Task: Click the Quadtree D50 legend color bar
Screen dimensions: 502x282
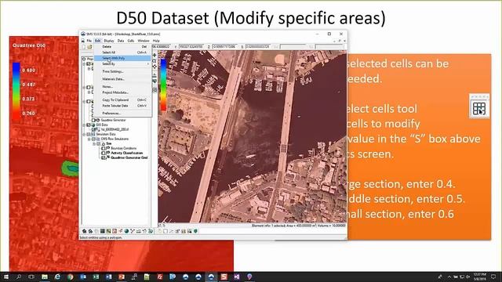Action: pyautogui.click(x=16, y=91)
